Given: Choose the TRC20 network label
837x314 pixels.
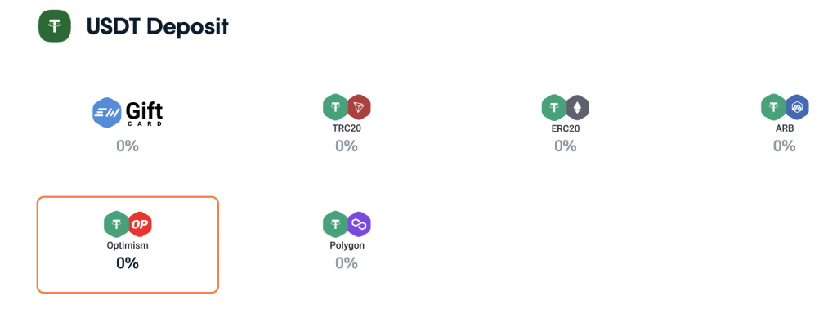Looking at the screenshot, I should (347, 128).
